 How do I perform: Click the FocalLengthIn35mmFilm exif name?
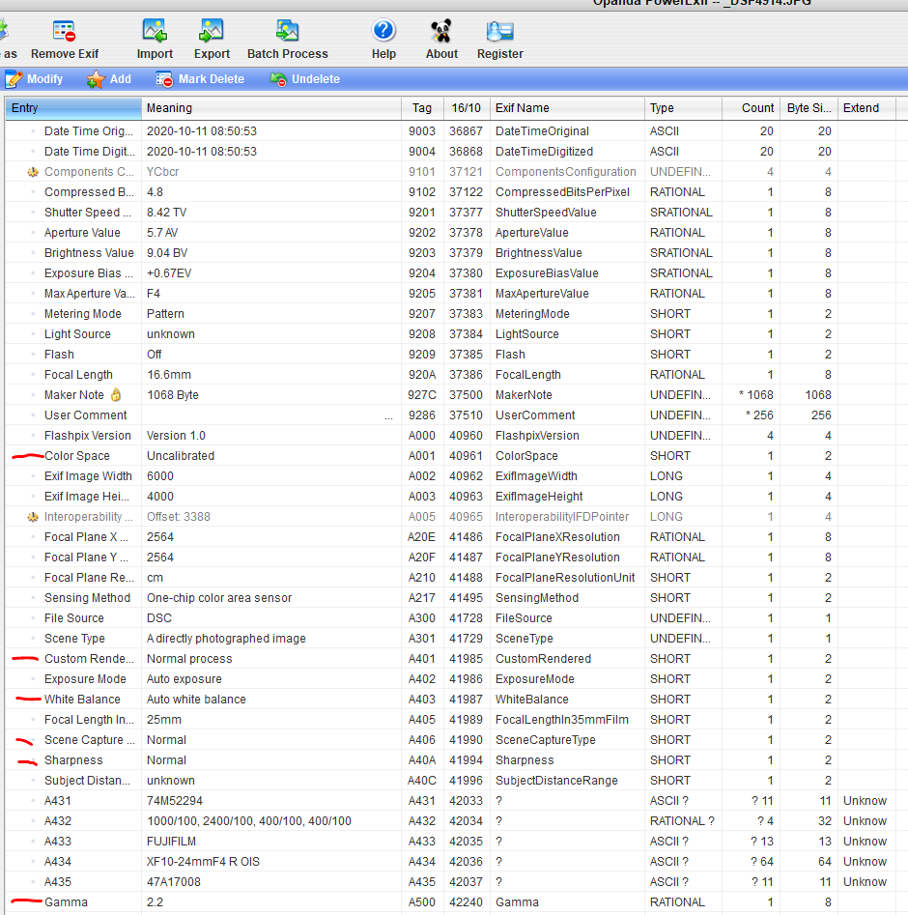(562, 720)
